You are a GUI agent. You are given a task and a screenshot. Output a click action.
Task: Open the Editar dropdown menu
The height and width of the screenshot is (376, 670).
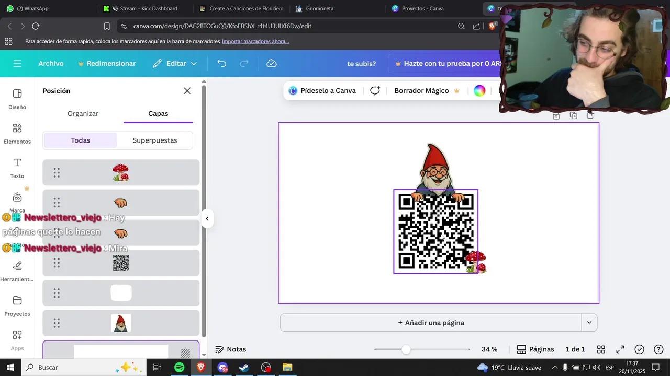[175, 63]
